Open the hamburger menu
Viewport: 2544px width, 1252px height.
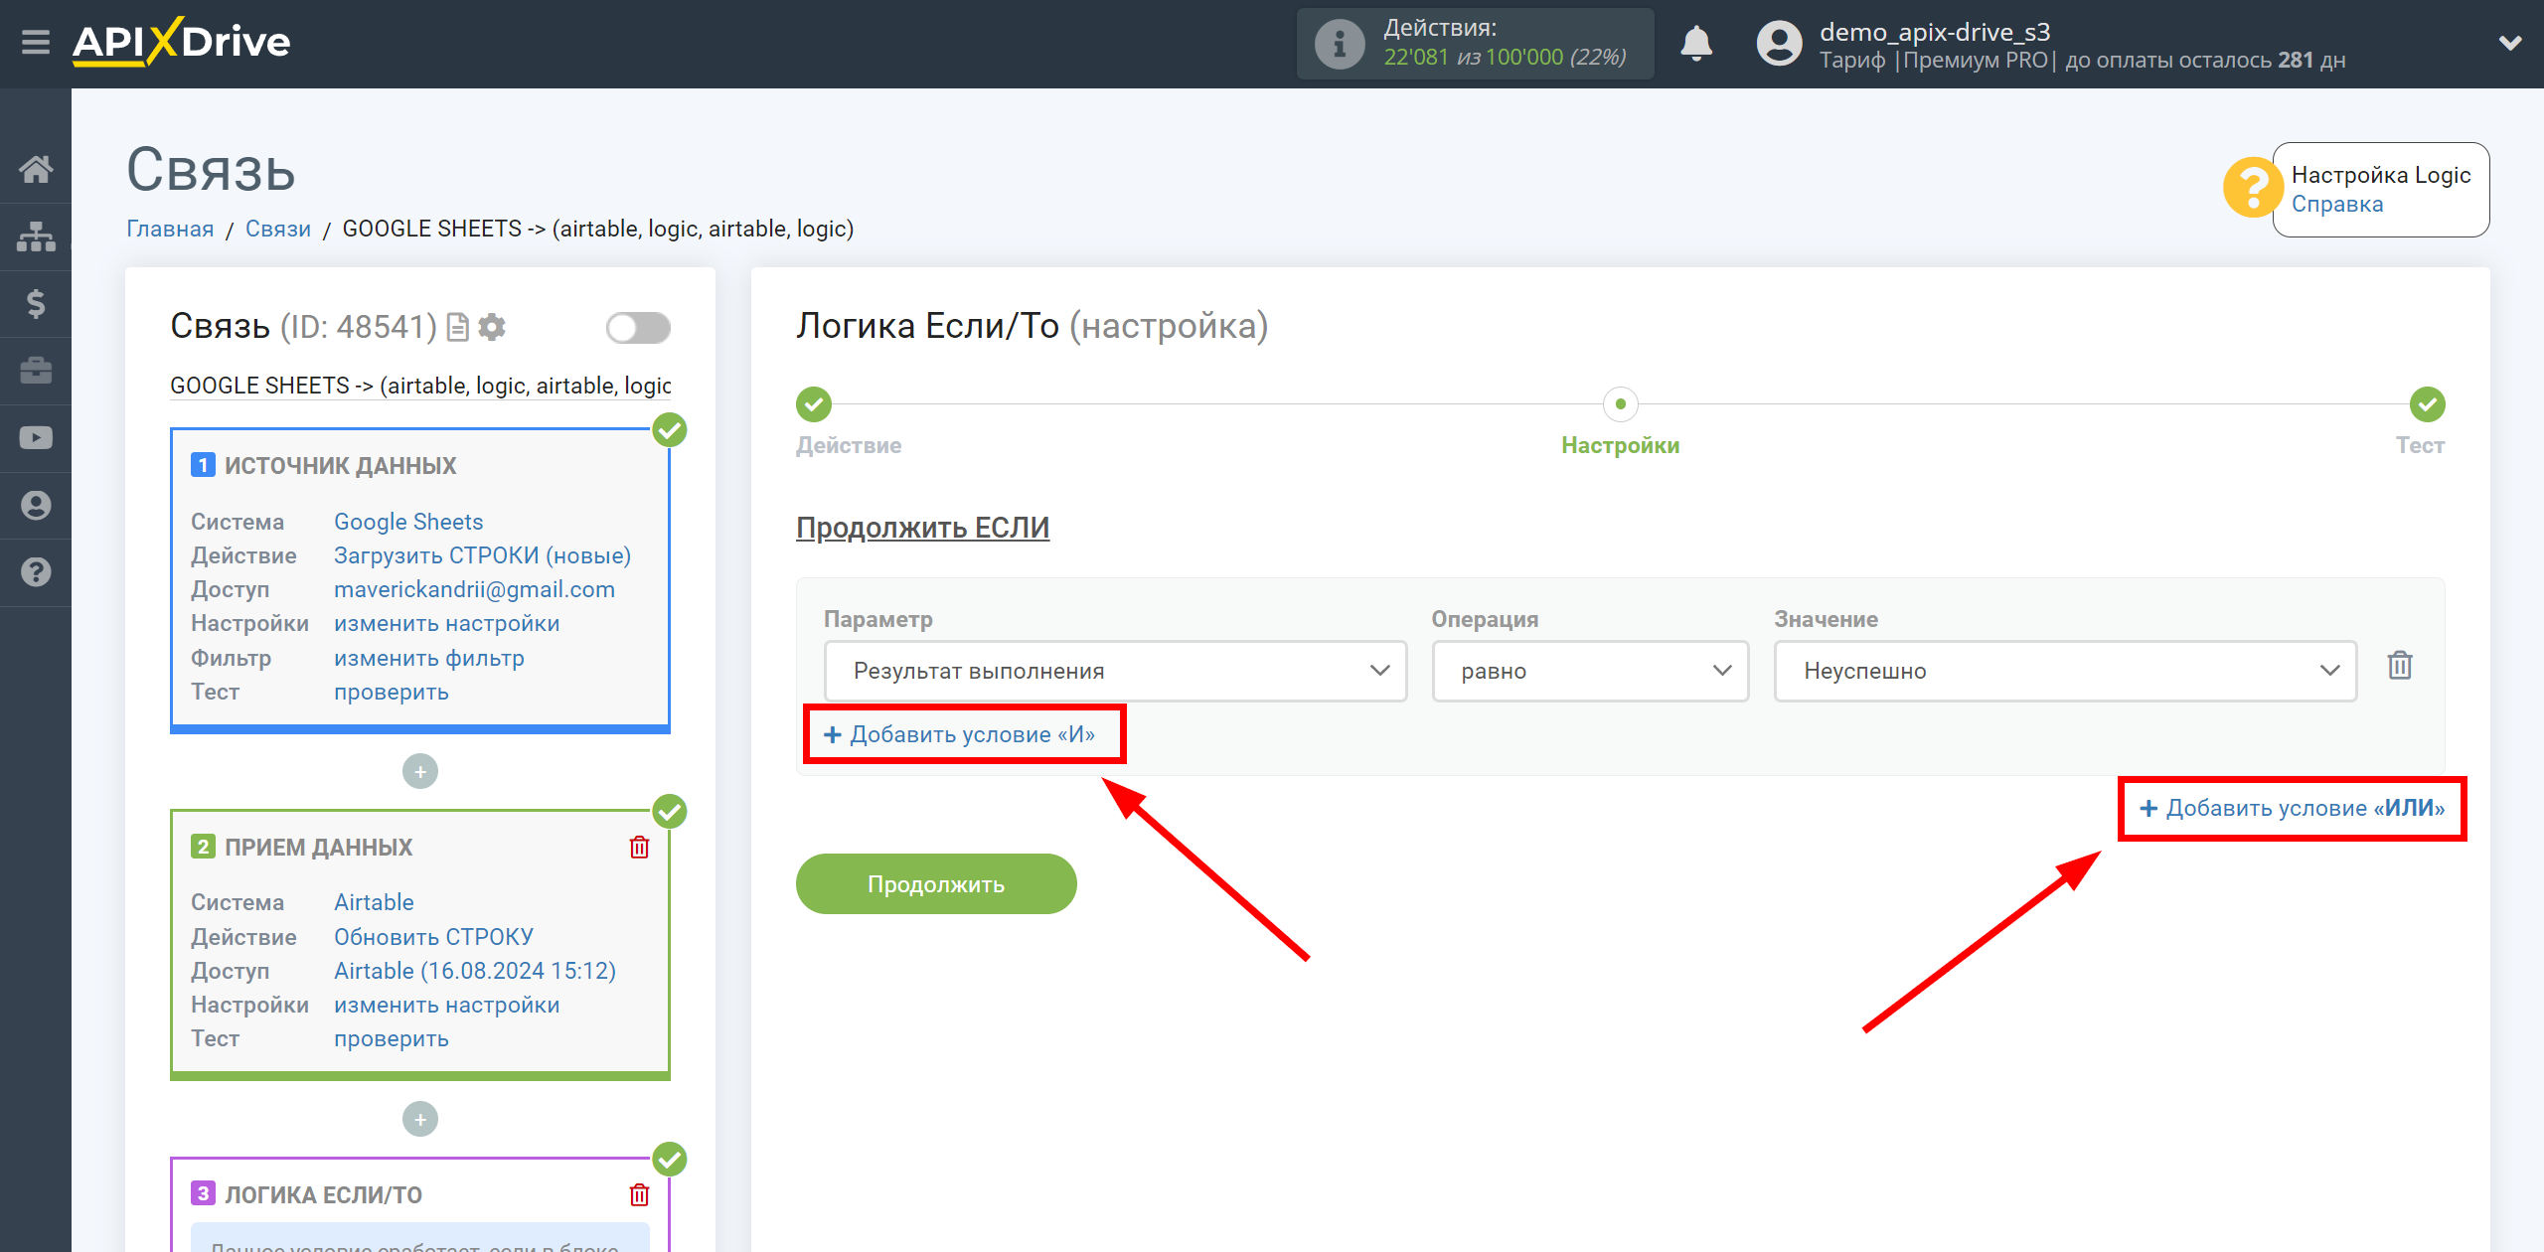(36, 43)
